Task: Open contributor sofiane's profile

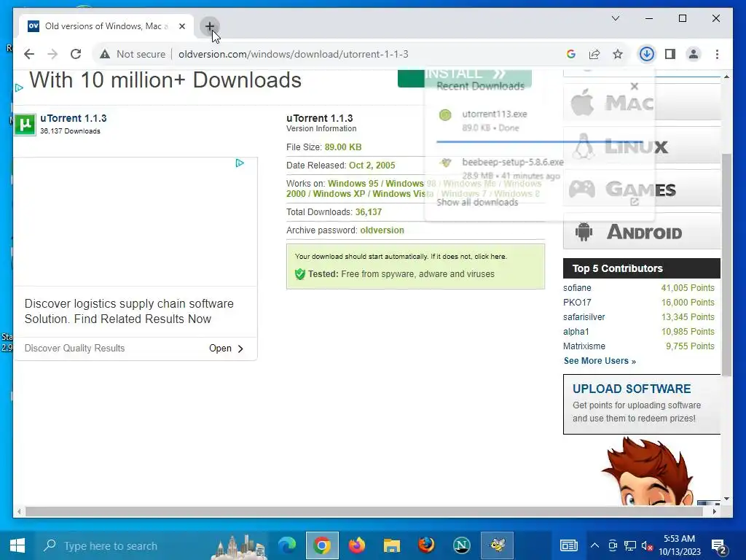Action: tap(577, 287)
